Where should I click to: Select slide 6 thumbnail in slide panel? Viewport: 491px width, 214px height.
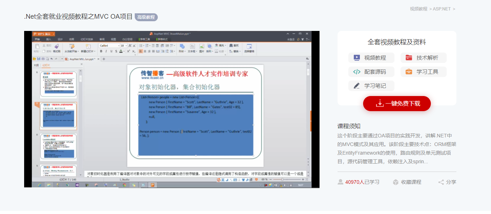(x=58, y=84)
